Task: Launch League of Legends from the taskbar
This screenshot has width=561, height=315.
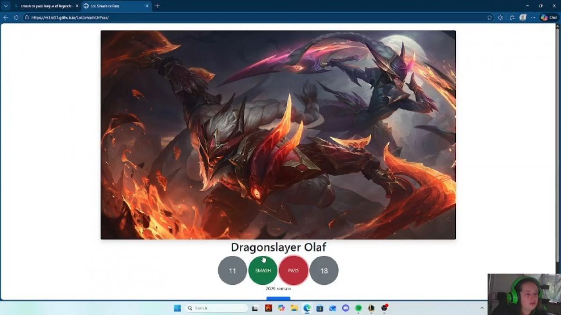Action: coord(371,308)
